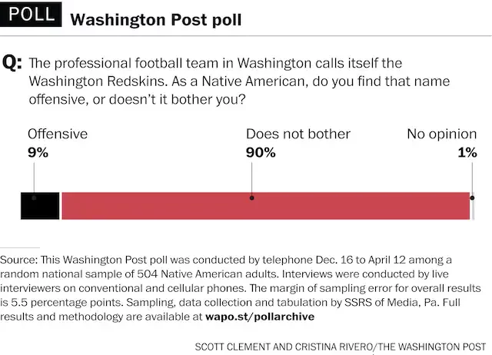Click the No opinion label
This screenshot has height=355, width=492.
[x=441, y=134]
